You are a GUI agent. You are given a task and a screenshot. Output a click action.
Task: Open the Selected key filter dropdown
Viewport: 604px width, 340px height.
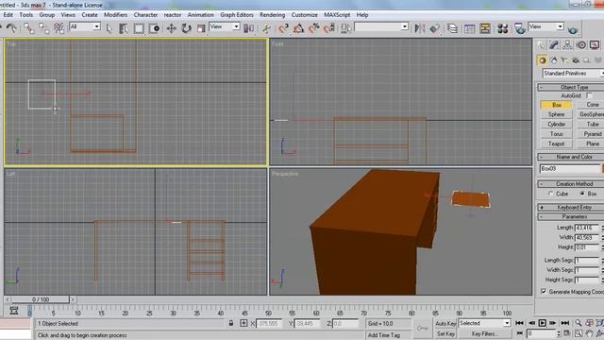click(484, 323)
